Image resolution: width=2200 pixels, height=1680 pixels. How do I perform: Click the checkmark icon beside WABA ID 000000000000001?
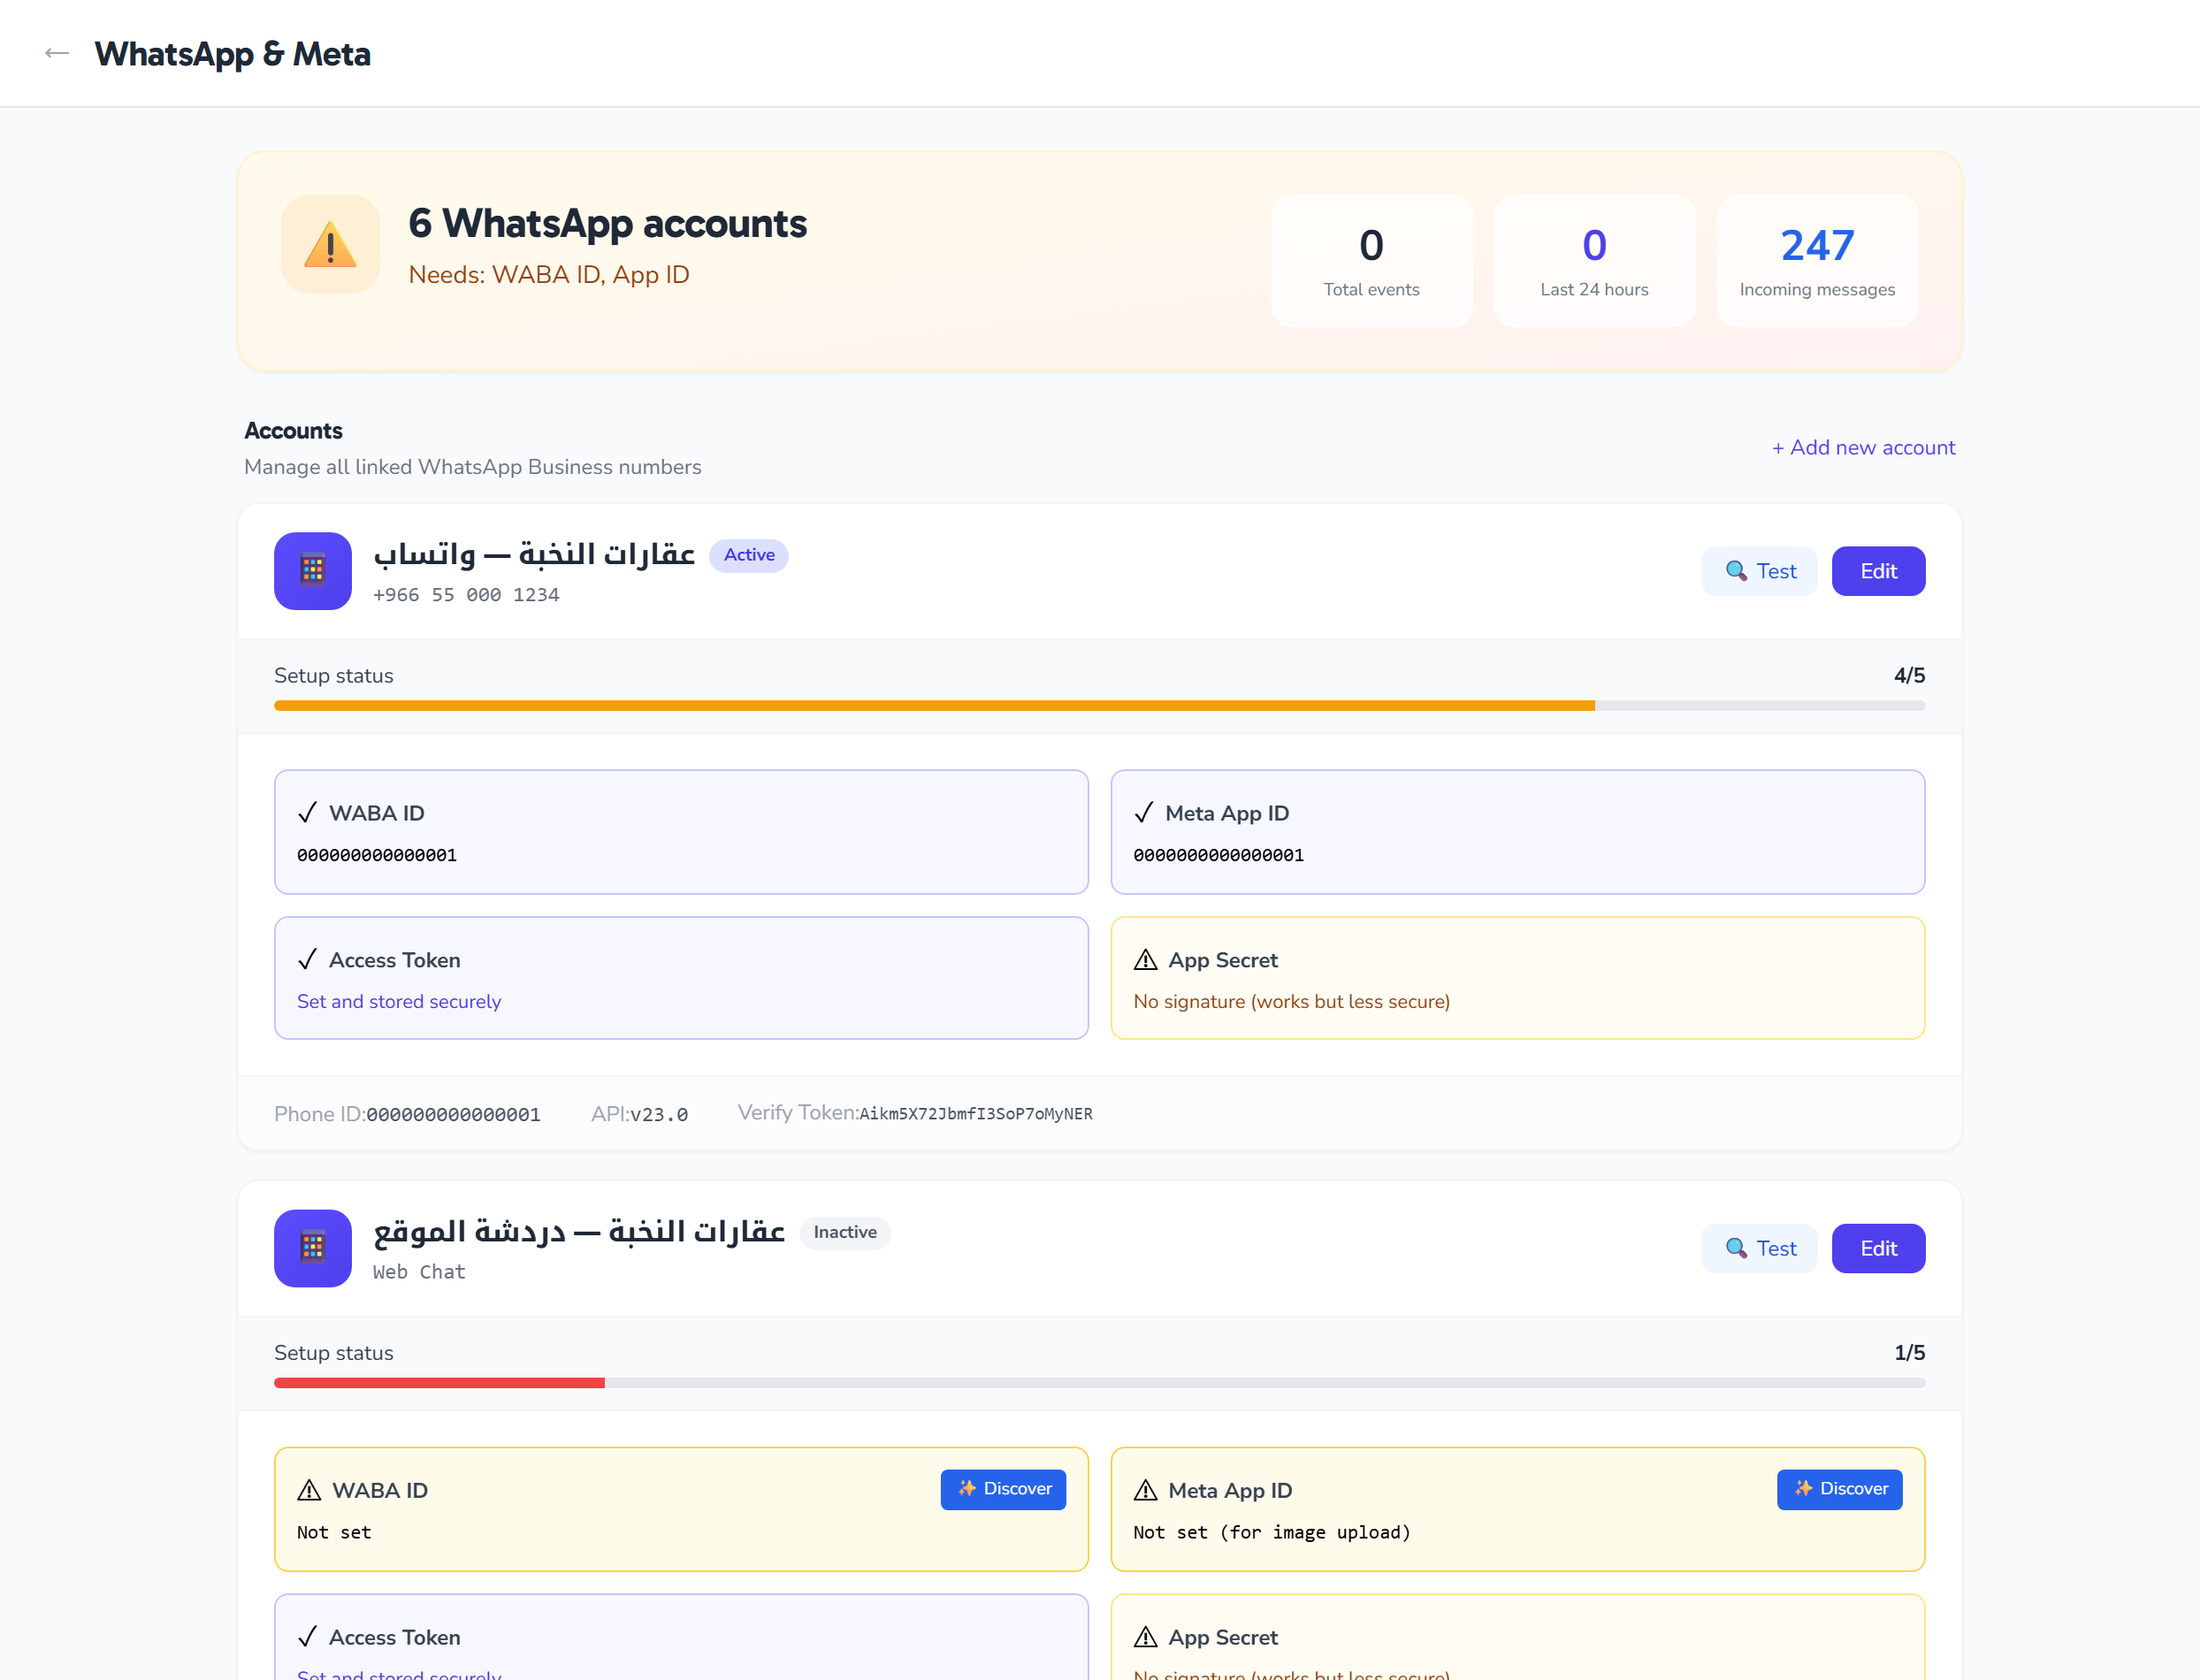pos(307,813)
